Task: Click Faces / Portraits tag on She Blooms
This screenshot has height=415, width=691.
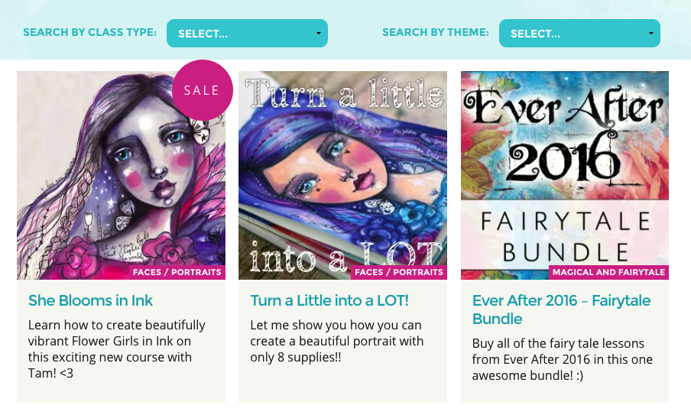Action: point(177,272)
